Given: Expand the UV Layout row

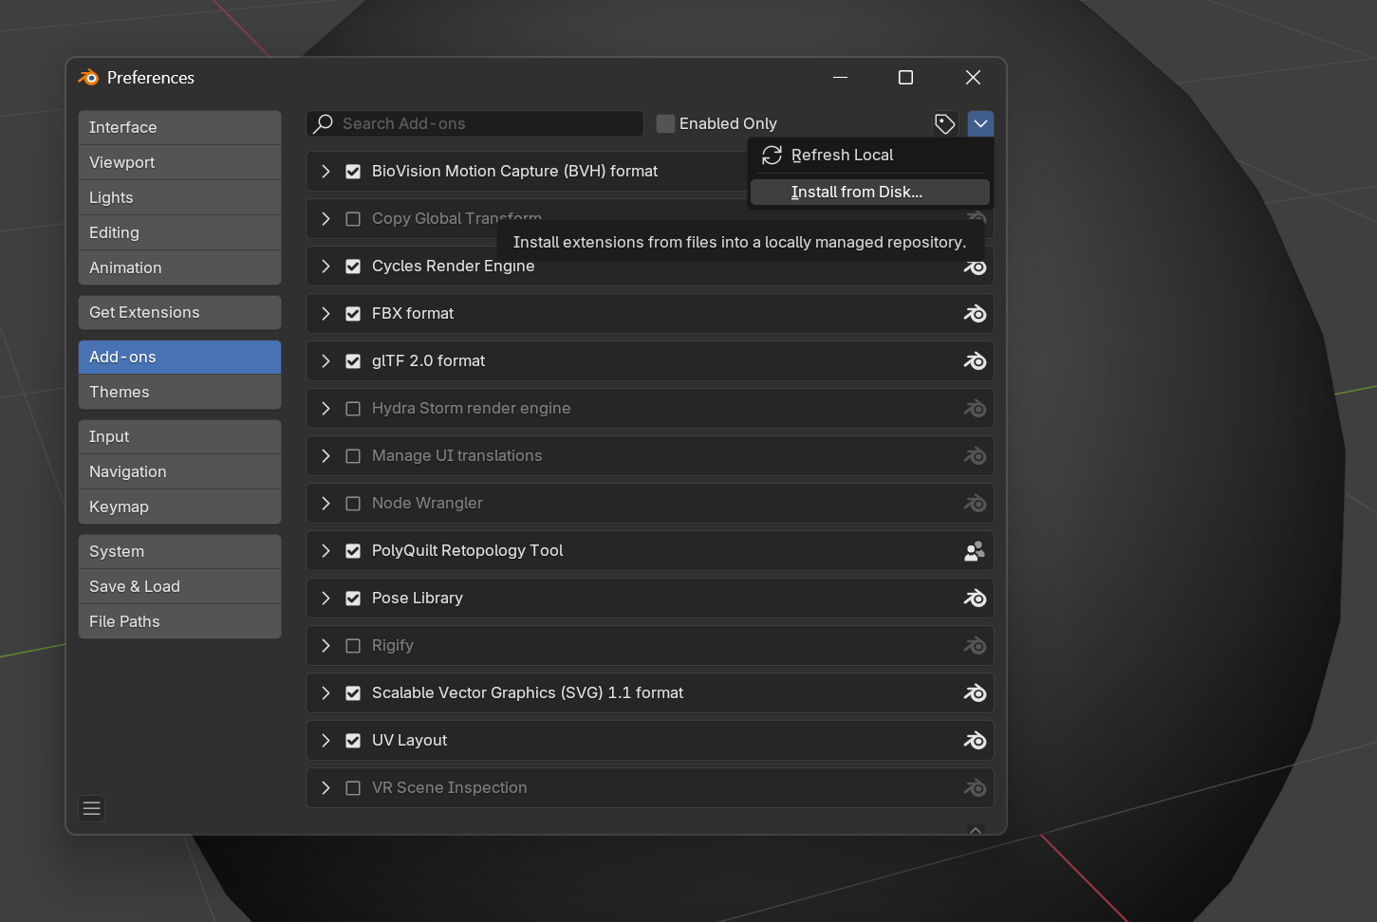Looking at the screenshot, I should tap(326, 740).
